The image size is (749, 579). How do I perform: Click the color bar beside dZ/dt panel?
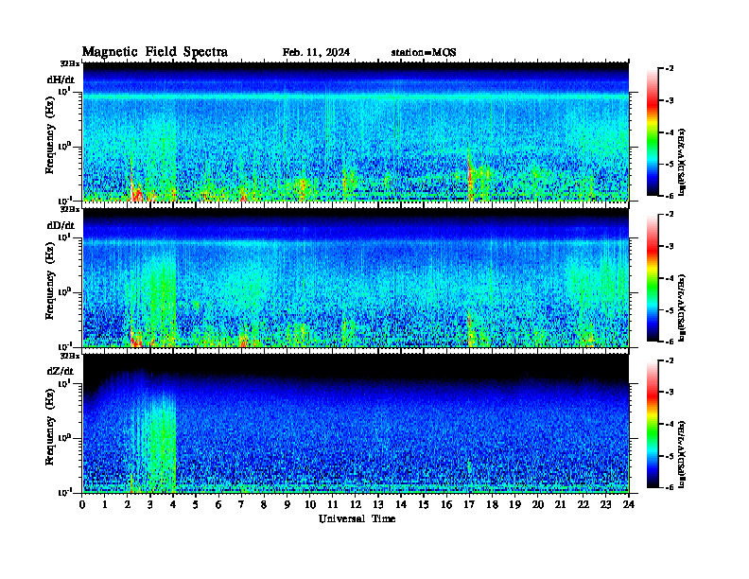coord(653,424)
